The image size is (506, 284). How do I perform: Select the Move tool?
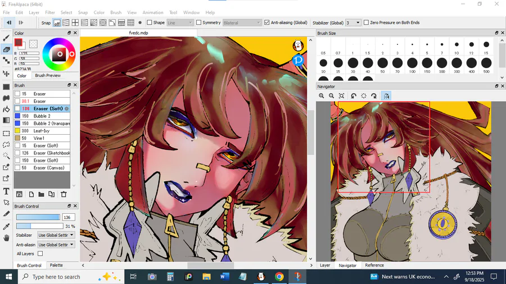pos(6,74)
